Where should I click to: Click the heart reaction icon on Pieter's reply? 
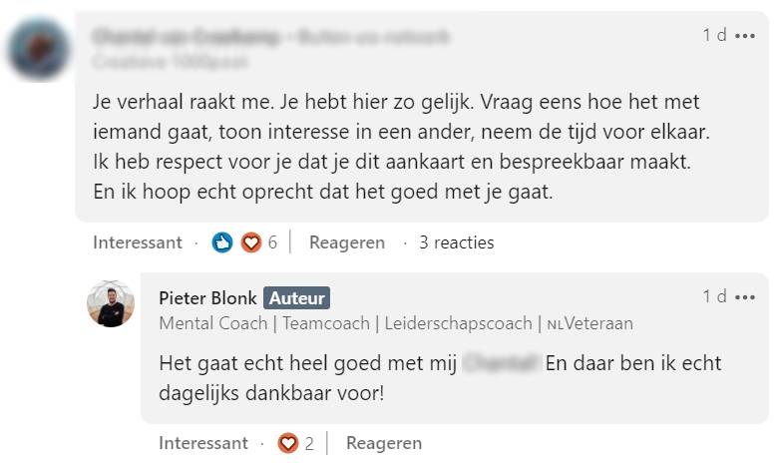click(288, 443)
